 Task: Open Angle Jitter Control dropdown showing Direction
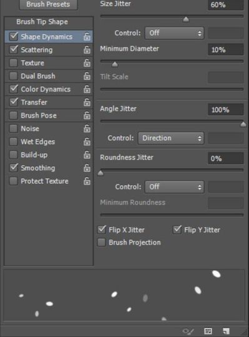[171, 138]
